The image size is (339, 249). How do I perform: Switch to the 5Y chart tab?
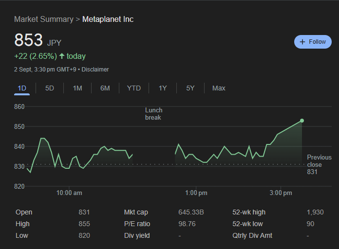pyautogui.click(x=190, y=88)
